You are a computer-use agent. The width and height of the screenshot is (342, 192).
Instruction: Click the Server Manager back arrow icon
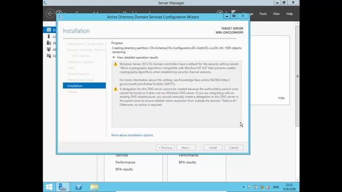point(50,14)
